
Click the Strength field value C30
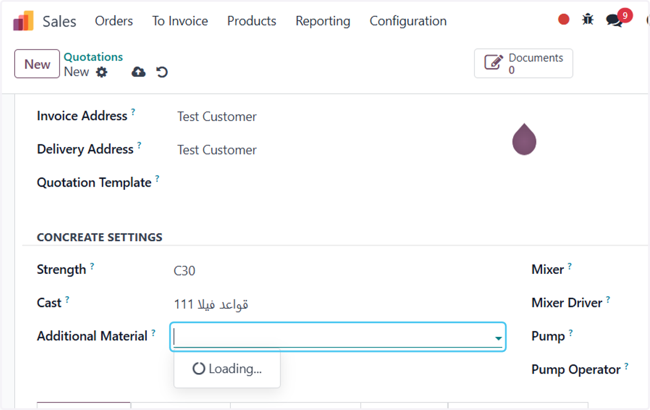click(x=185, y=271)
